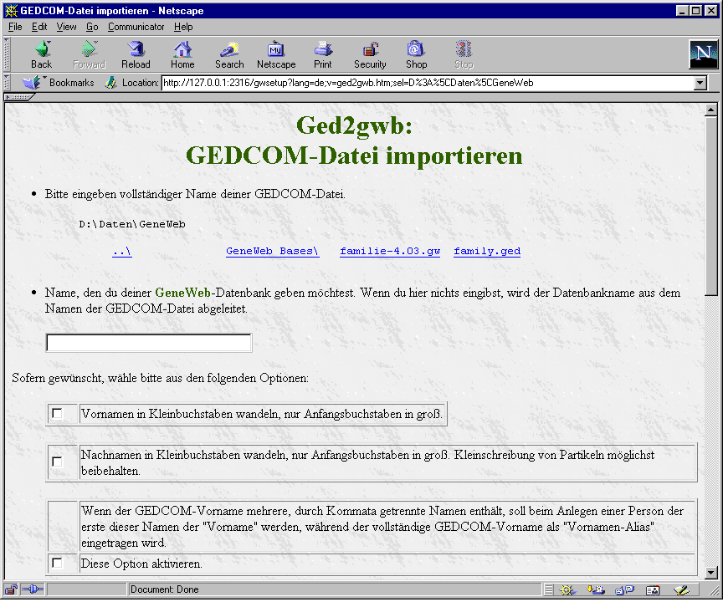The width and height of the screenshot is (723, 602).
Task: Click the "Bookmarks" label text
Action: (x=71, y=83)
